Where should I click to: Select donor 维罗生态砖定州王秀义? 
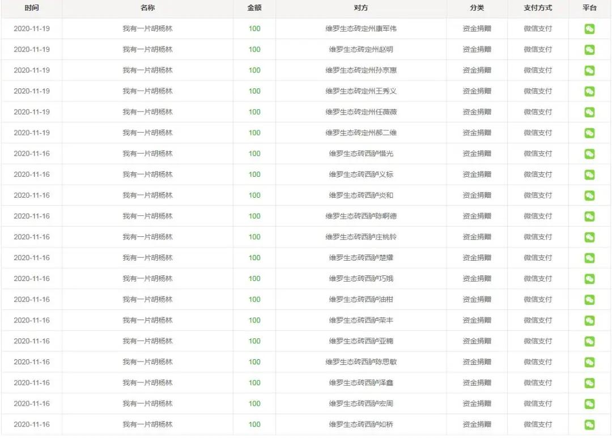[x=361, y=91]
